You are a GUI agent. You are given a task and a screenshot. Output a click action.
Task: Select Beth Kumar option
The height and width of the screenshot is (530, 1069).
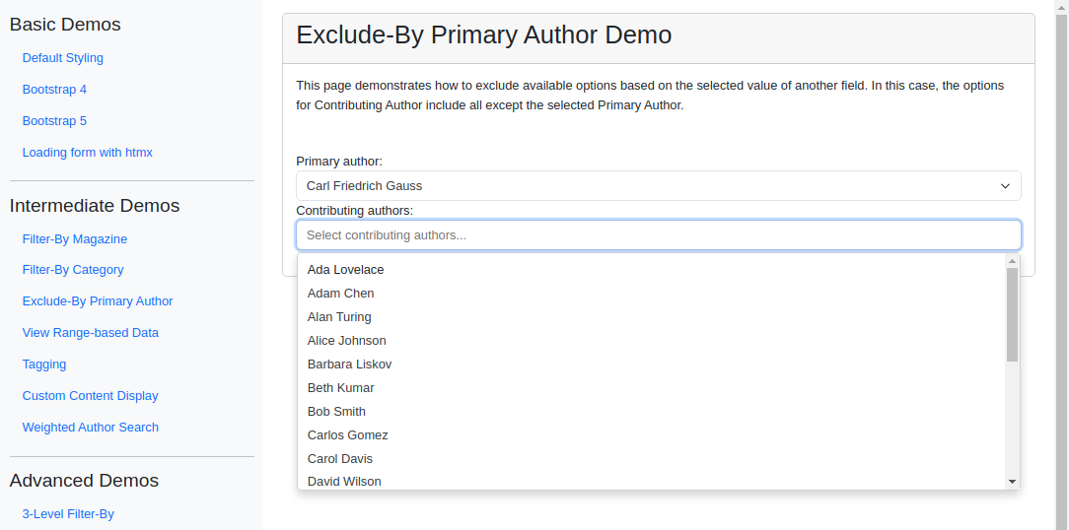[652, 387]
